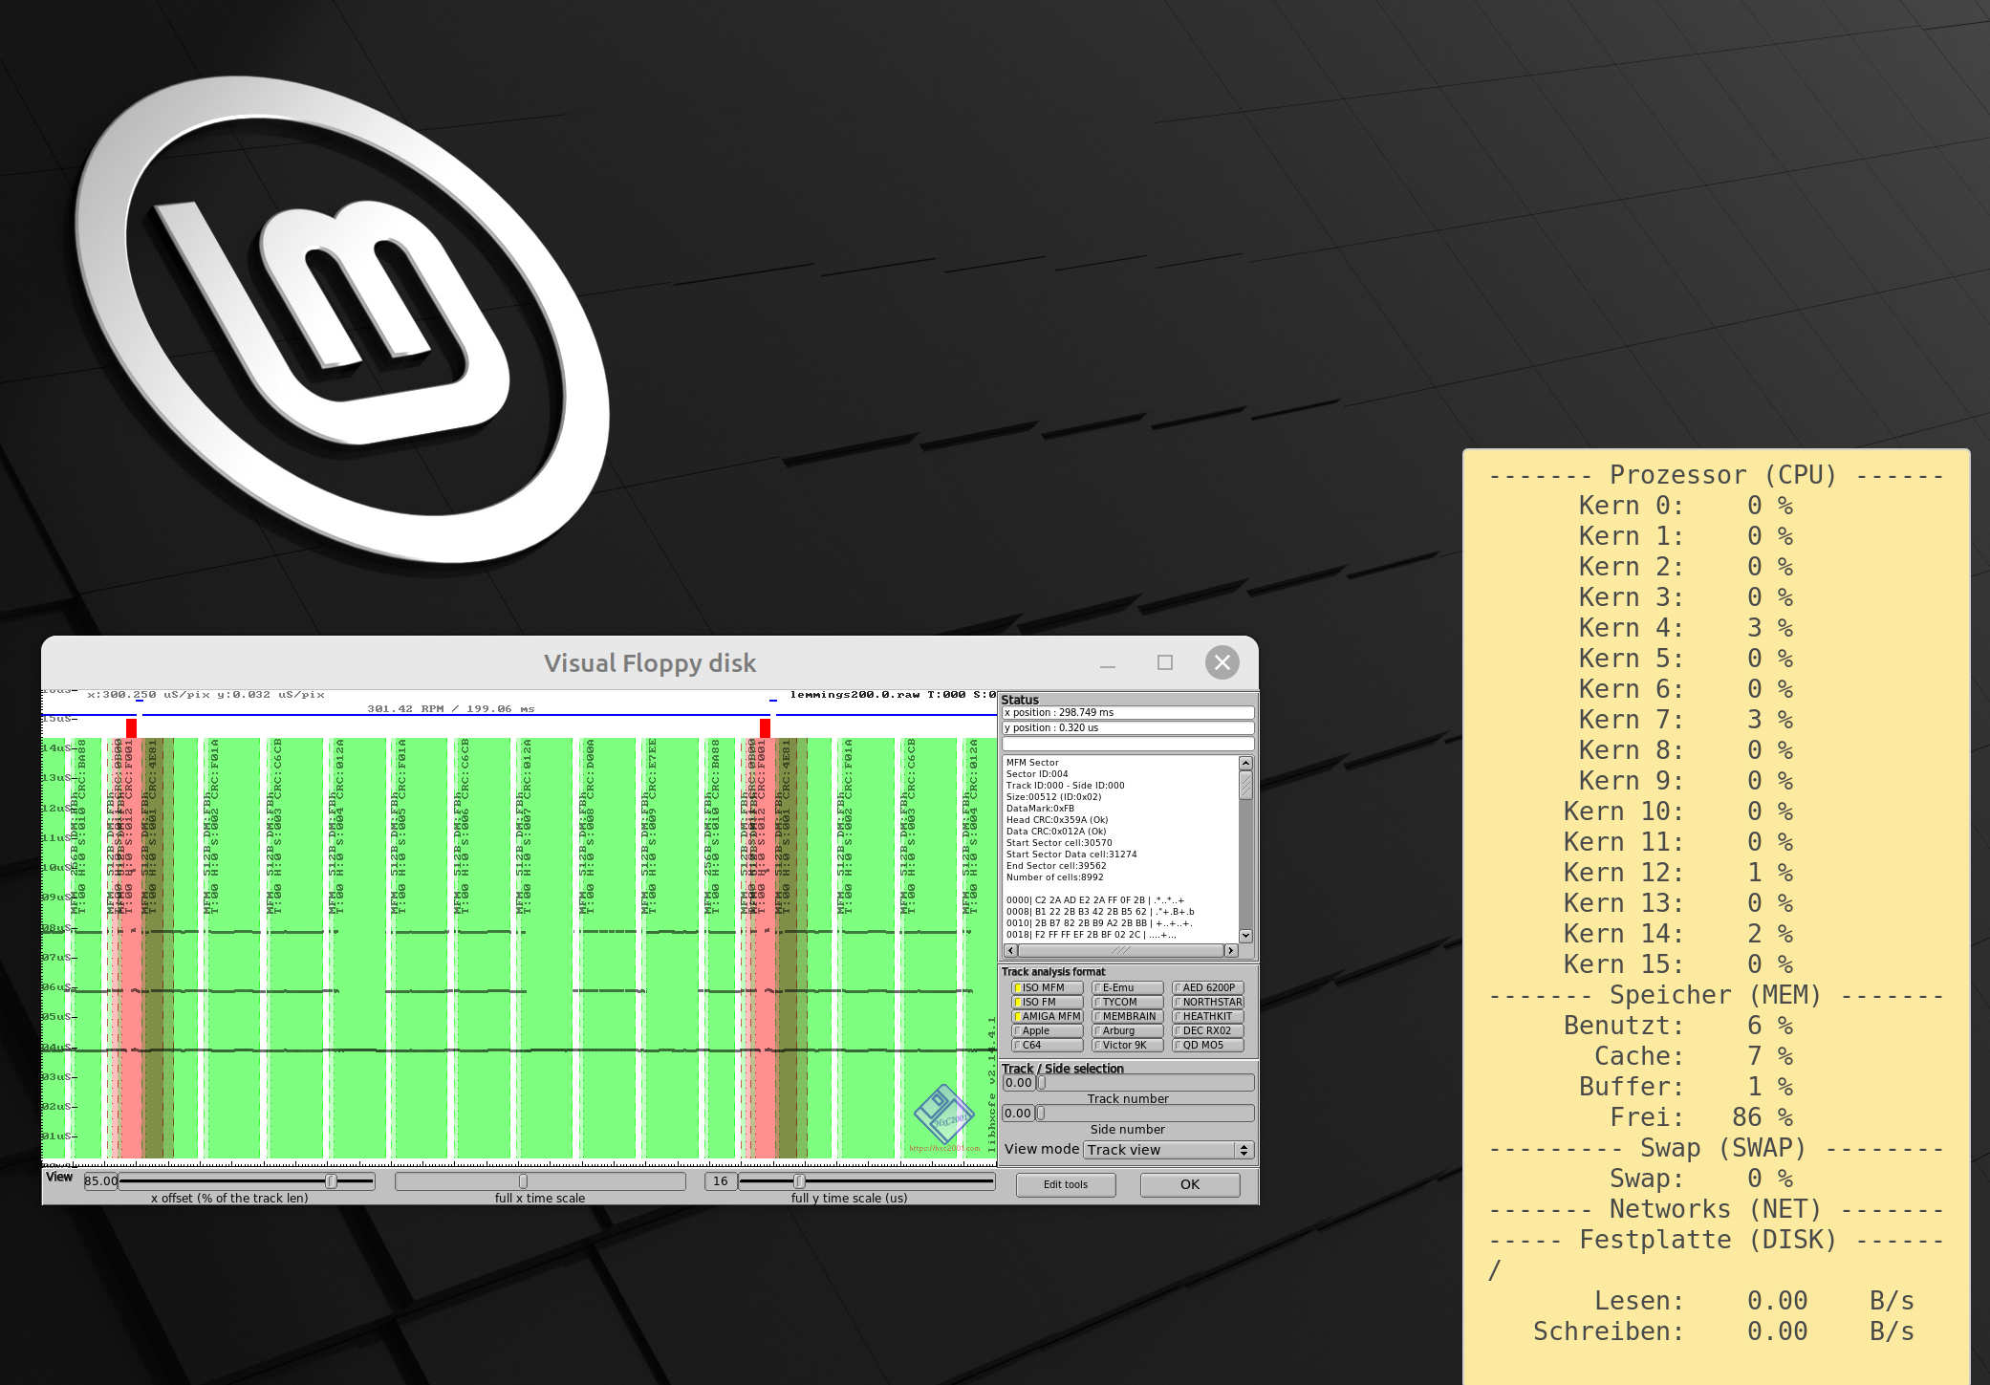Enable Arburg track analysis format

(x=1128, y=1030)
